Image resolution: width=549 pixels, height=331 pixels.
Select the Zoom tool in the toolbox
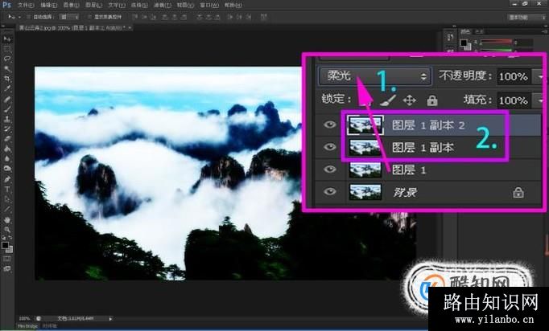tap(7, 230)
